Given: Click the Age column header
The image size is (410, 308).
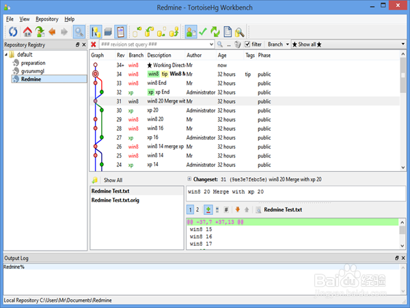Looking at the screenshot, I should 222,55.
